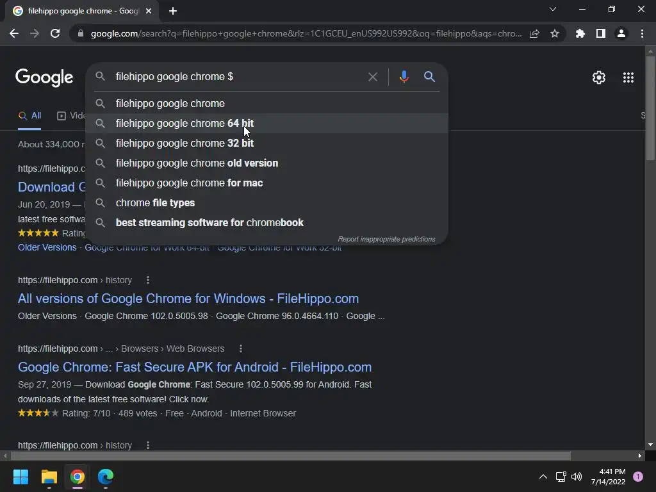Open the clock showing 4:41 PM
Image resolution: width=656 pixels, height=492 pixels.
point(609,477)
